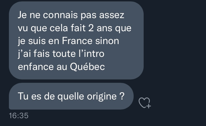
Task: Tap the heart reaction icon
Action: click(x=144, y=103)
